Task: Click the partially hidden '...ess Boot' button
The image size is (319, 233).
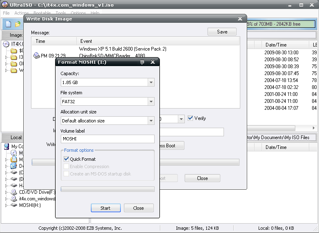Action: pyautogui.click(x=172, y=146)
